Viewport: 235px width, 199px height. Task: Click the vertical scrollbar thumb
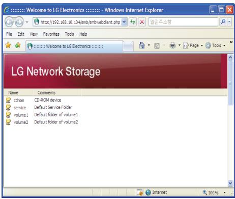230,83
